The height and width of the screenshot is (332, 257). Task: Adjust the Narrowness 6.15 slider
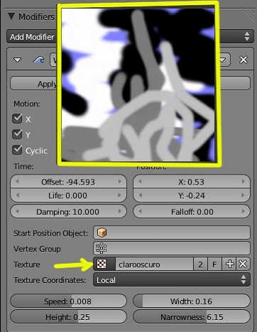(x=192, y=316)
